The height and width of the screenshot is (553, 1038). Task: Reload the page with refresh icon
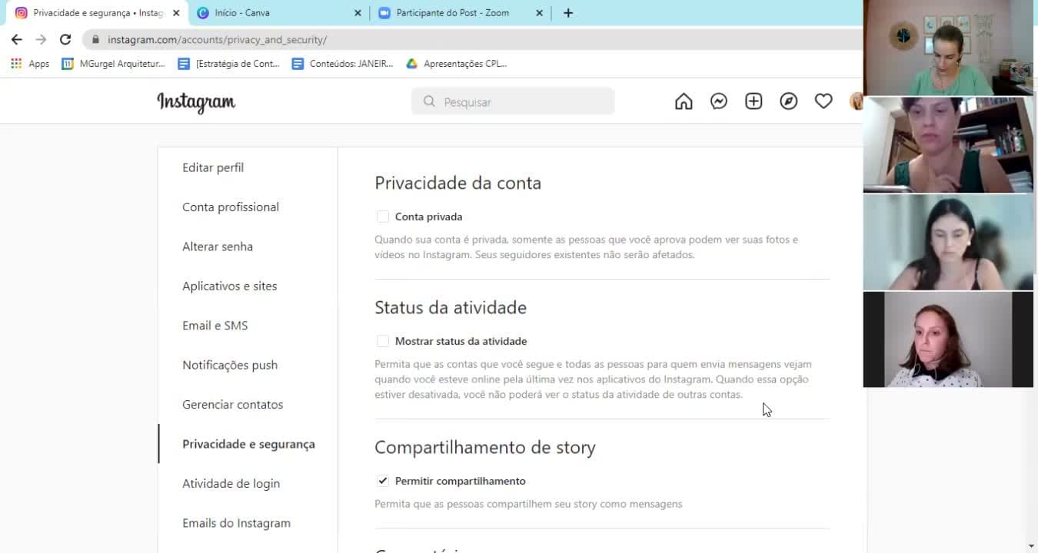(65, 39)
